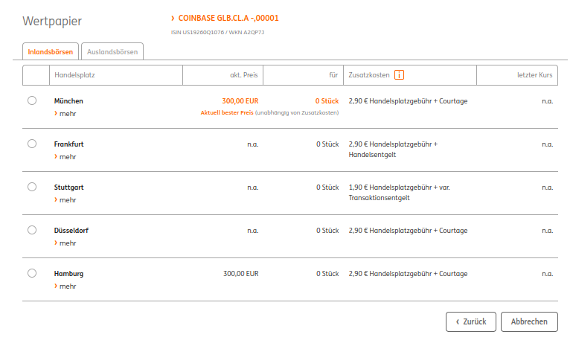Open the Inlandsbörsen tab
This screenshot has width=573, height=349.
(x=51, y=51)
